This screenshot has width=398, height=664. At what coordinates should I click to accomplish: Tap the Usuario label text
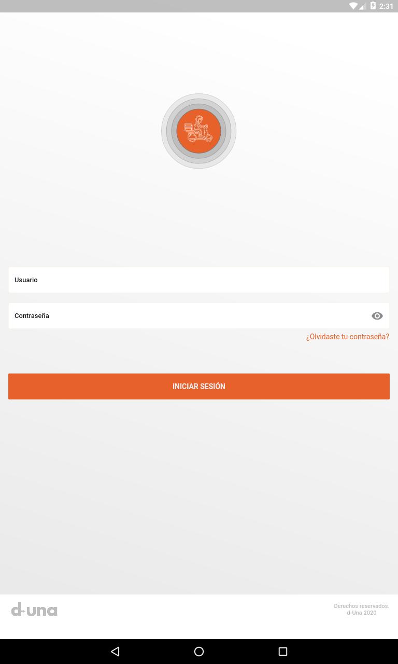26,280
